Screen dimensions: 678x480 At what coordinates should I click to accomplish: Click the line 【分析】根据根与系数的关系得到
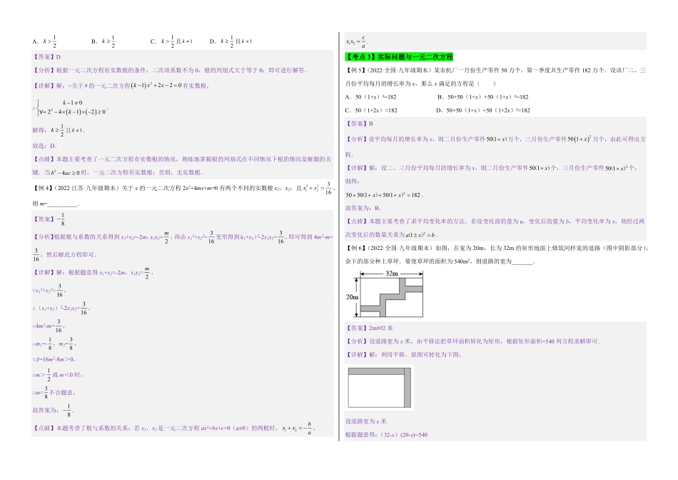183,236
